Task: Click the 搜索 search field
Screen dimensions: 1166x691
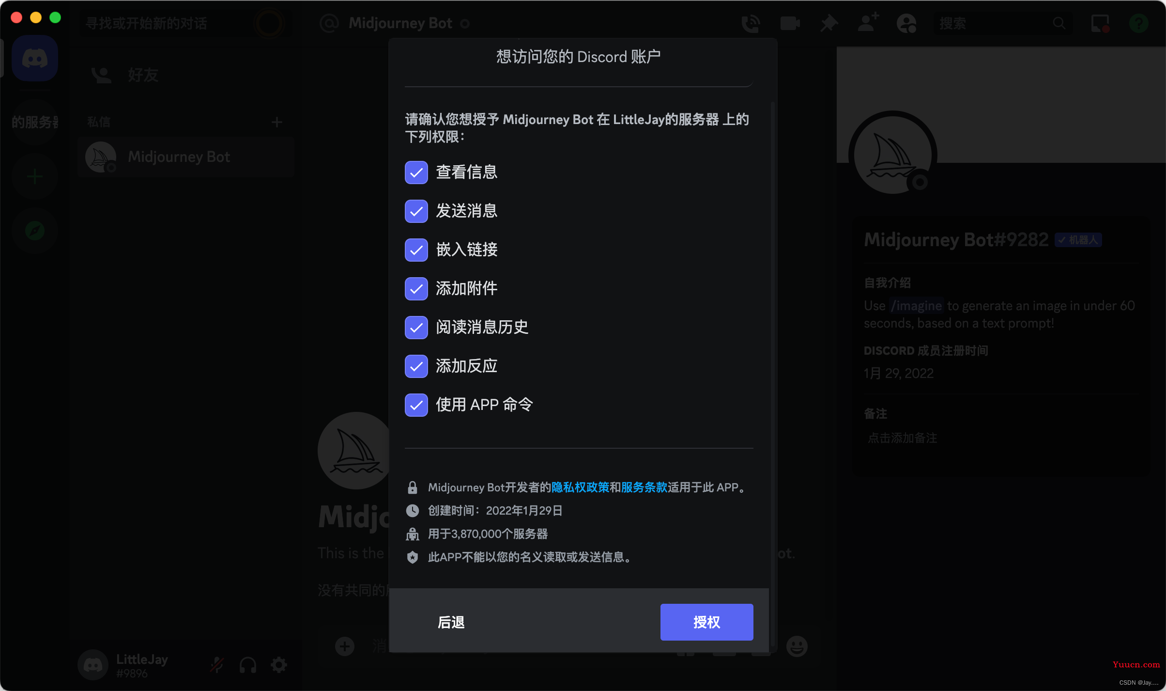Action: (x=1002, y=23)
